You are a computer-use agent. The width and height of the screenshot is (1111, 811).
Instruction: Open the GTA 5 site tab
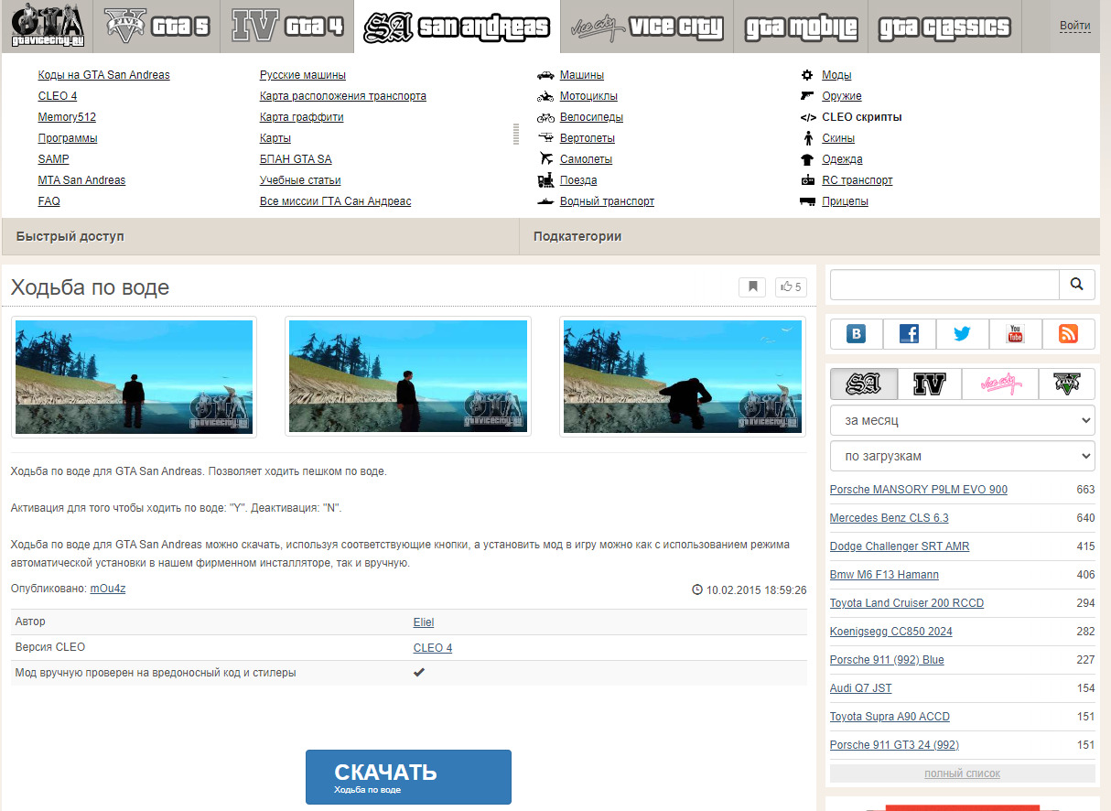(x=157, y=27)
